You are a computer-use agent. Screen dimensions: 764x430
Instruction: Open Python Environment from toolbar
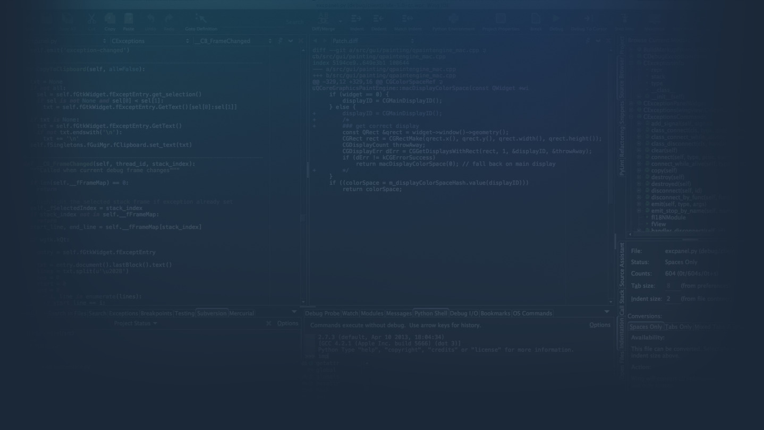click(x=453, y=20)
